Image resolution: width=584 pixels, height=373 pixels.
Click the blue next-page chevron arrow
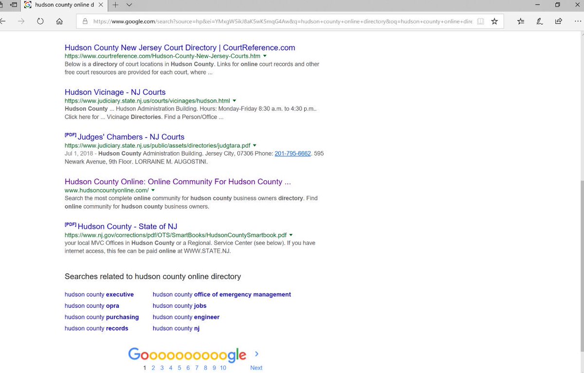(256, 354)
